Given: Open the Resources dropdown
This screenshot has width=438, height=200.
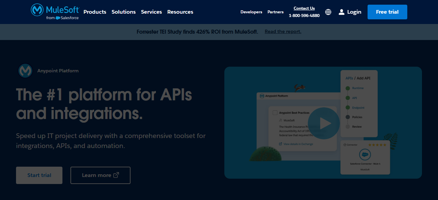Looking at the screenshot, I should (x=180, y=12).
